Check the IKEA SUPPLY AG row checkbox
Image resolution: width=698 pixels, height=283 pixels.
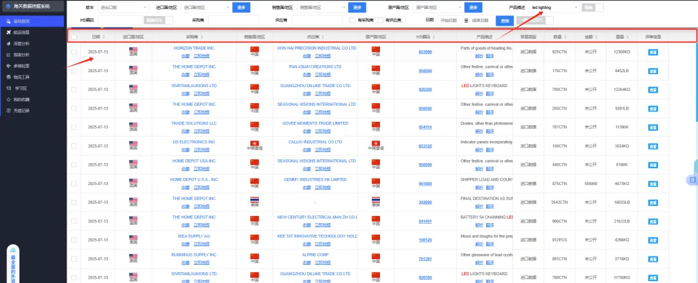(x=74, y=240)
